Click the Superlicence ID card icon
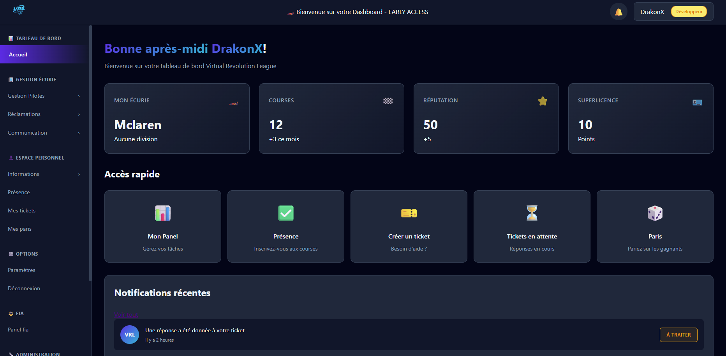 (697, 102)
